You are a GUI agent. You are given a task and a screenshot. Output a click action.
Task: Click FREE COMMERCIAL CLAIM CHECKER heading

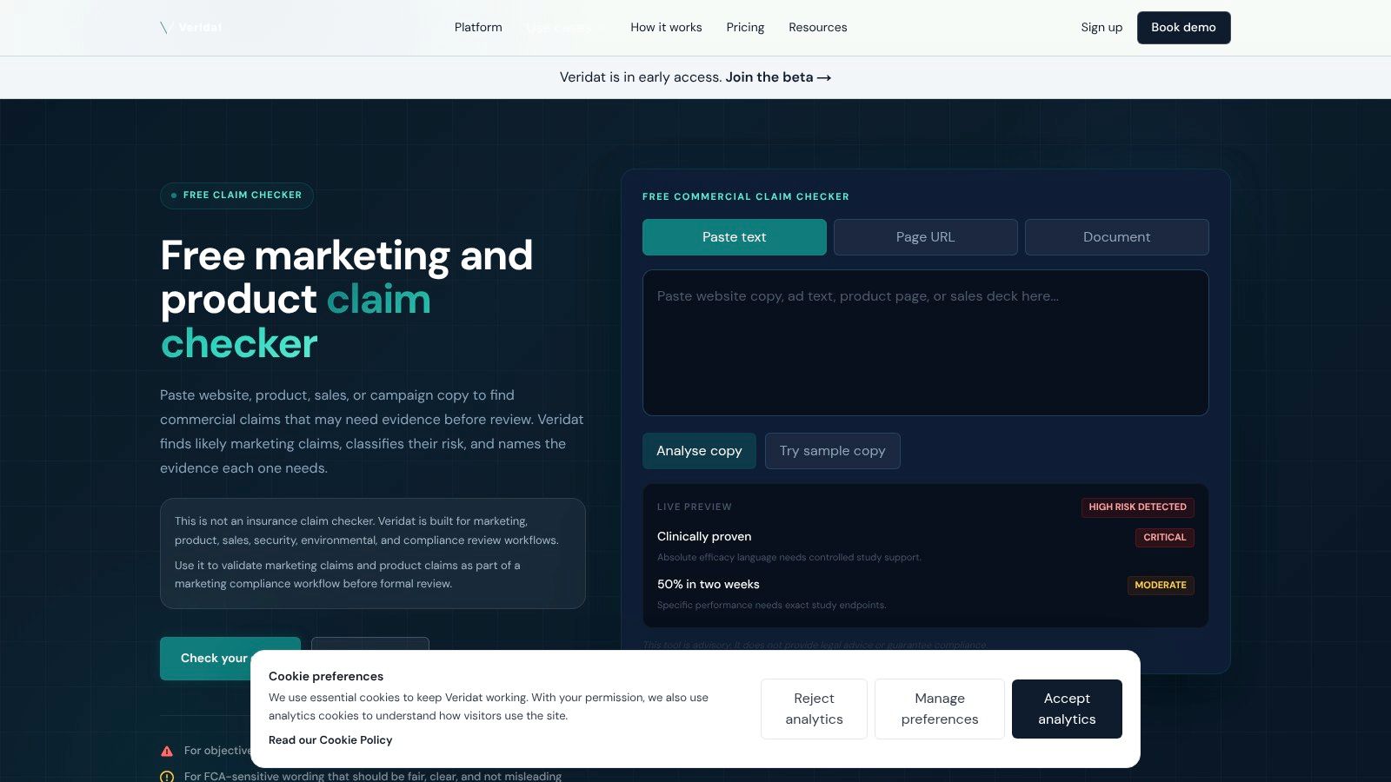tap(746, 197)
